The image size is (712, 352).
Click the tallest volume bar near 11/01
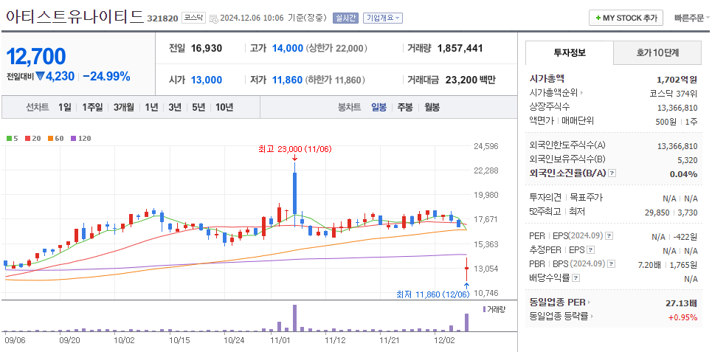tap(294, 318)
